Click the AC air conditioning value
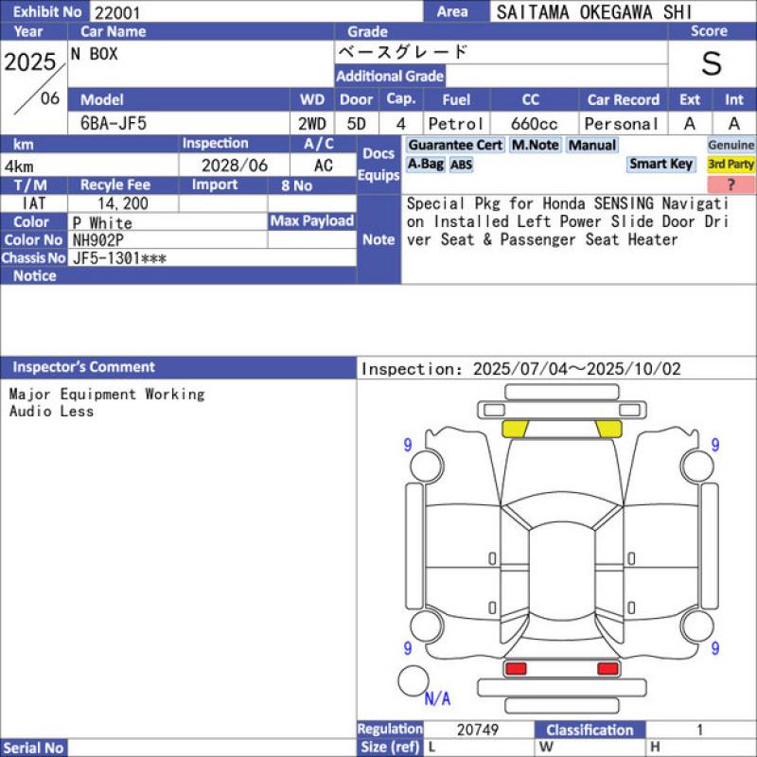 [x=323, y=166]
